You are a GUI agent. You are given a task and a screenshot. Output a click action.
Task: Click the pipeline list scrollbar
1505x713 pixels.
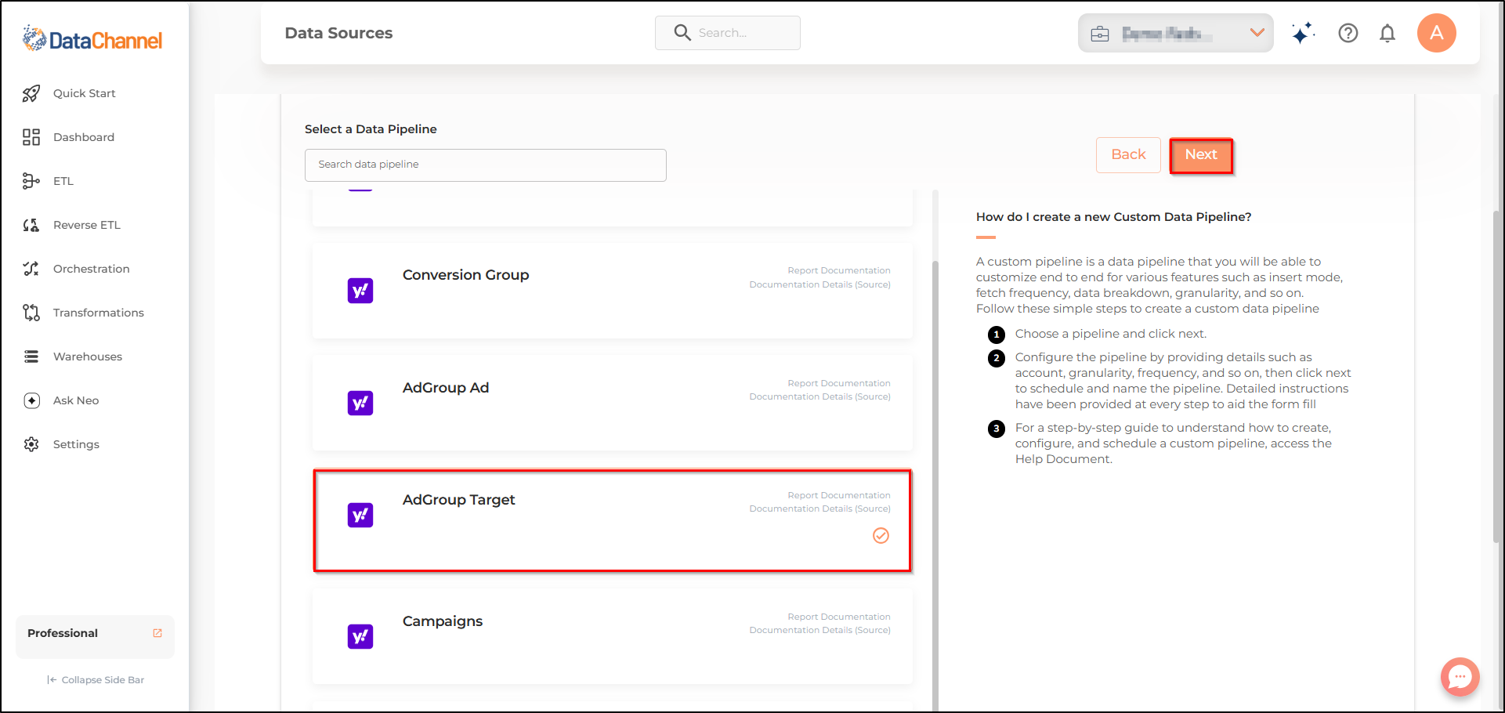pos(935,486)
